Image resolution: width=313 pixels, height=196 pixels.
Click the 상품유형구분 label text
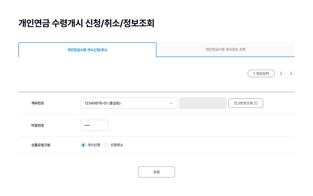coord(41,145)
